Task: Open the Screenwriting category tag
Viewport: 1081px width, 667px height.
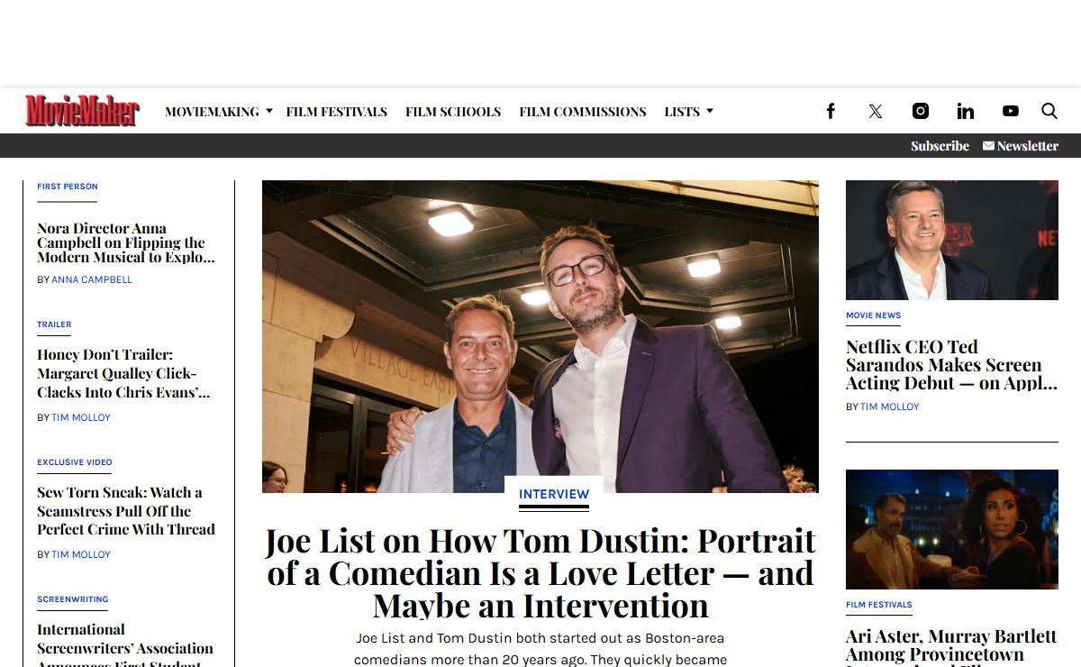Action: tap(73, 599)
